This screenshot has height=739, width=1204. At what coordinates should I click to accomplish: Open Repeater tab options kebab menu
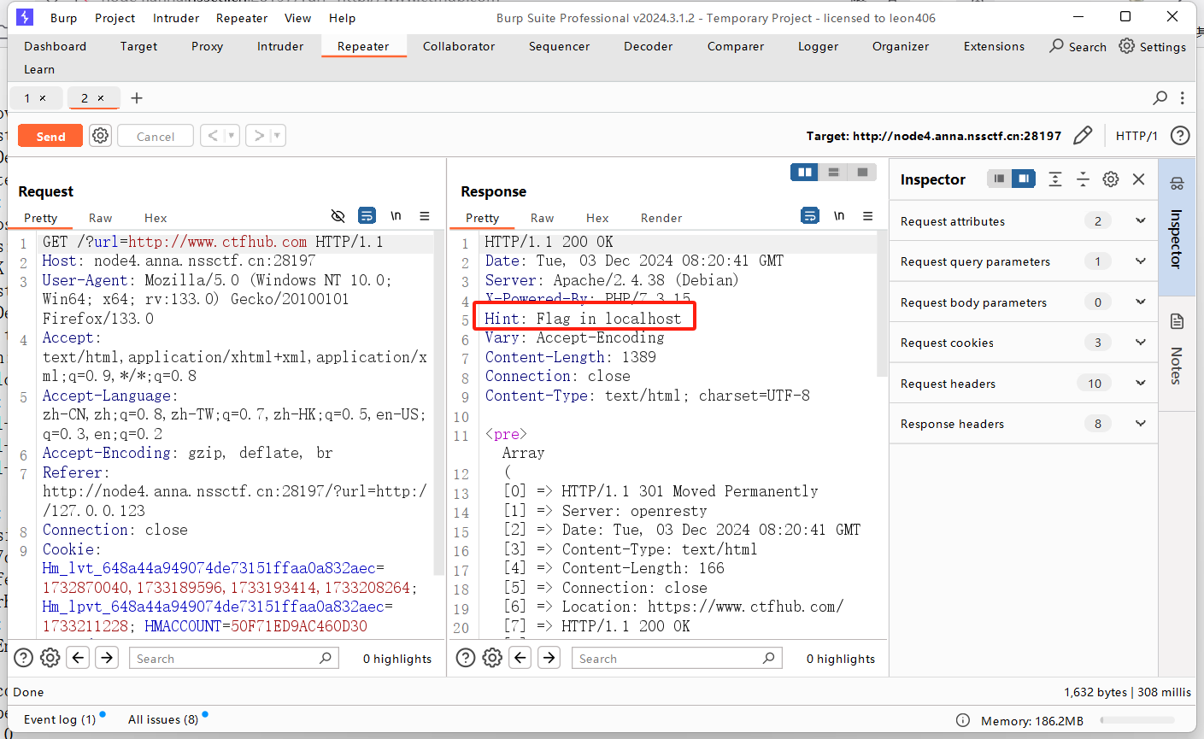[1183, 98]
